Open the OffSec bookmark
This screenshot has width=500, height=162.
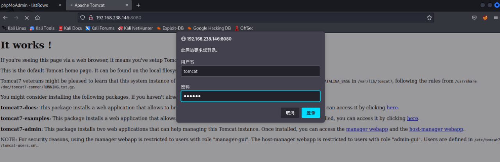click(x=244, y=28)
